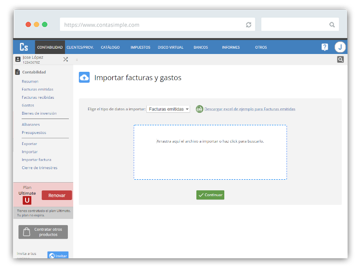This screenshot has width=361, height=266.
Task: Click Descargar excel de ejemplo link
Action: pos(250,109)
